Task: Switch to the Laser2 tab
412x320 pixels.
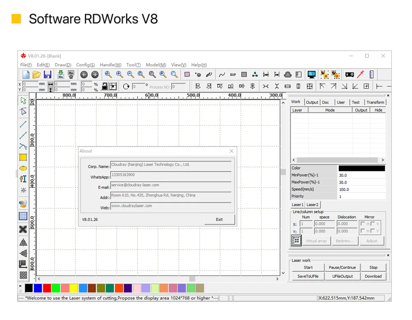Action: [x=312, y=205]
